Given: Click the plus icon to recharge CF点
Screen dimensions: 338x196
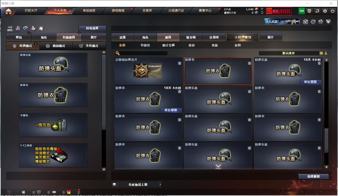Looking at the screenshot, I should click(x=262, y=9).
